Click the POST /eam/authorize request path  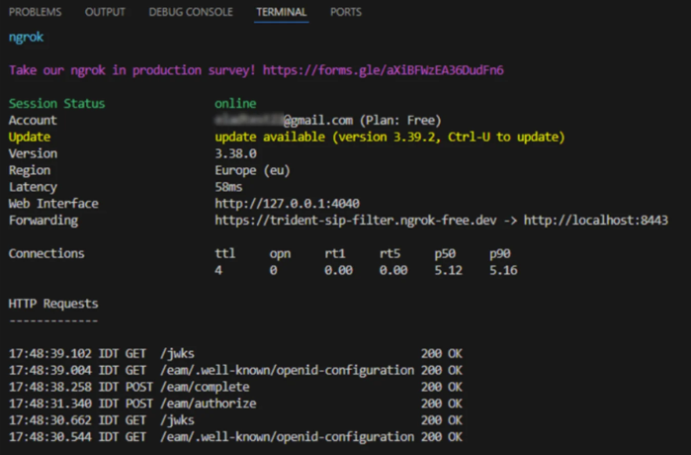(x=209, y=404)
